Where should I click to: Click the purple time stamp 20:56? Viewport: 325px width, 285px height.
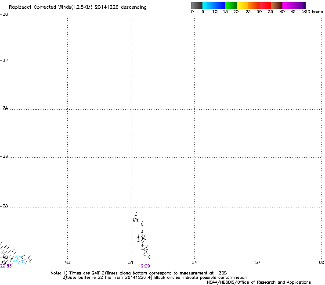tap(6, 266)
